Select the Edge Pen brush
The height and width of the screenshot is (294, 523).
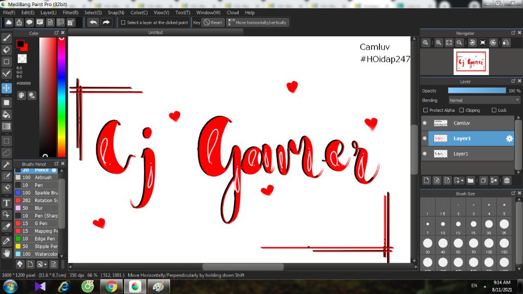point(36,239)
